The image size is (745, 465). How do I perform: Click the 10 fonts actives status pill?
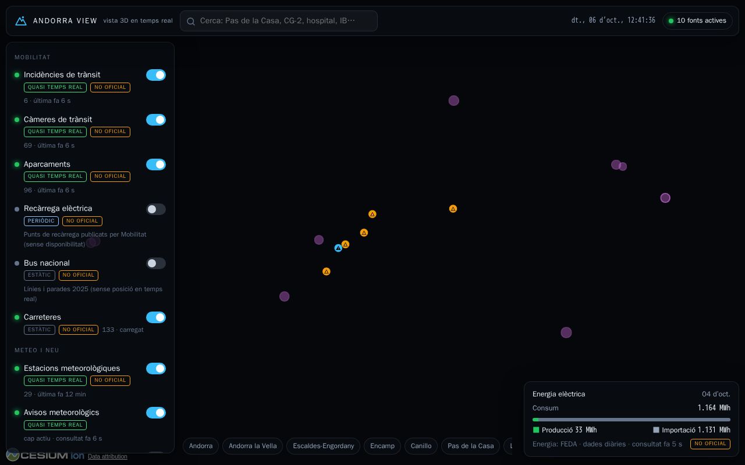pos(697,21)
